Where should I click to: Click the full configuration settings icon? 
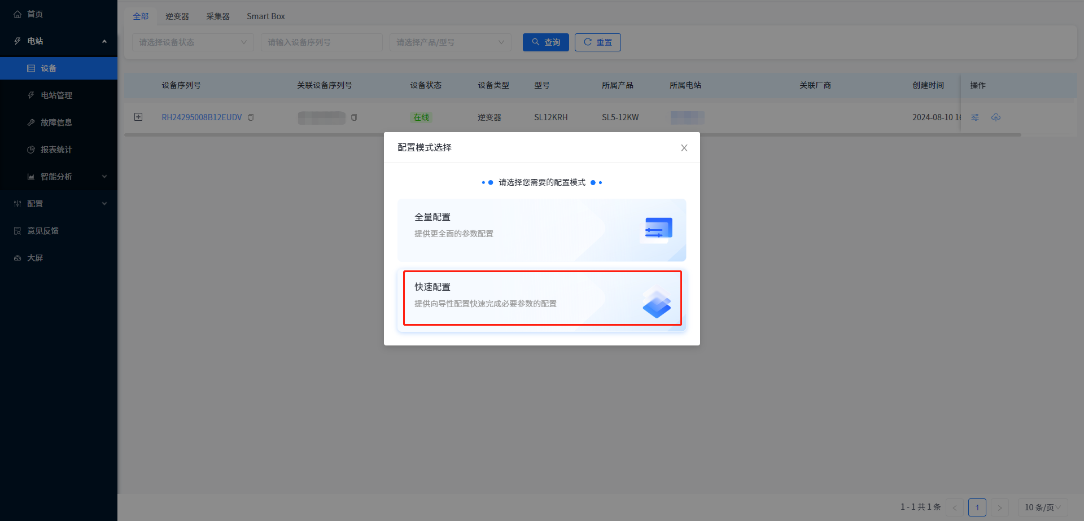coord(657,230)
